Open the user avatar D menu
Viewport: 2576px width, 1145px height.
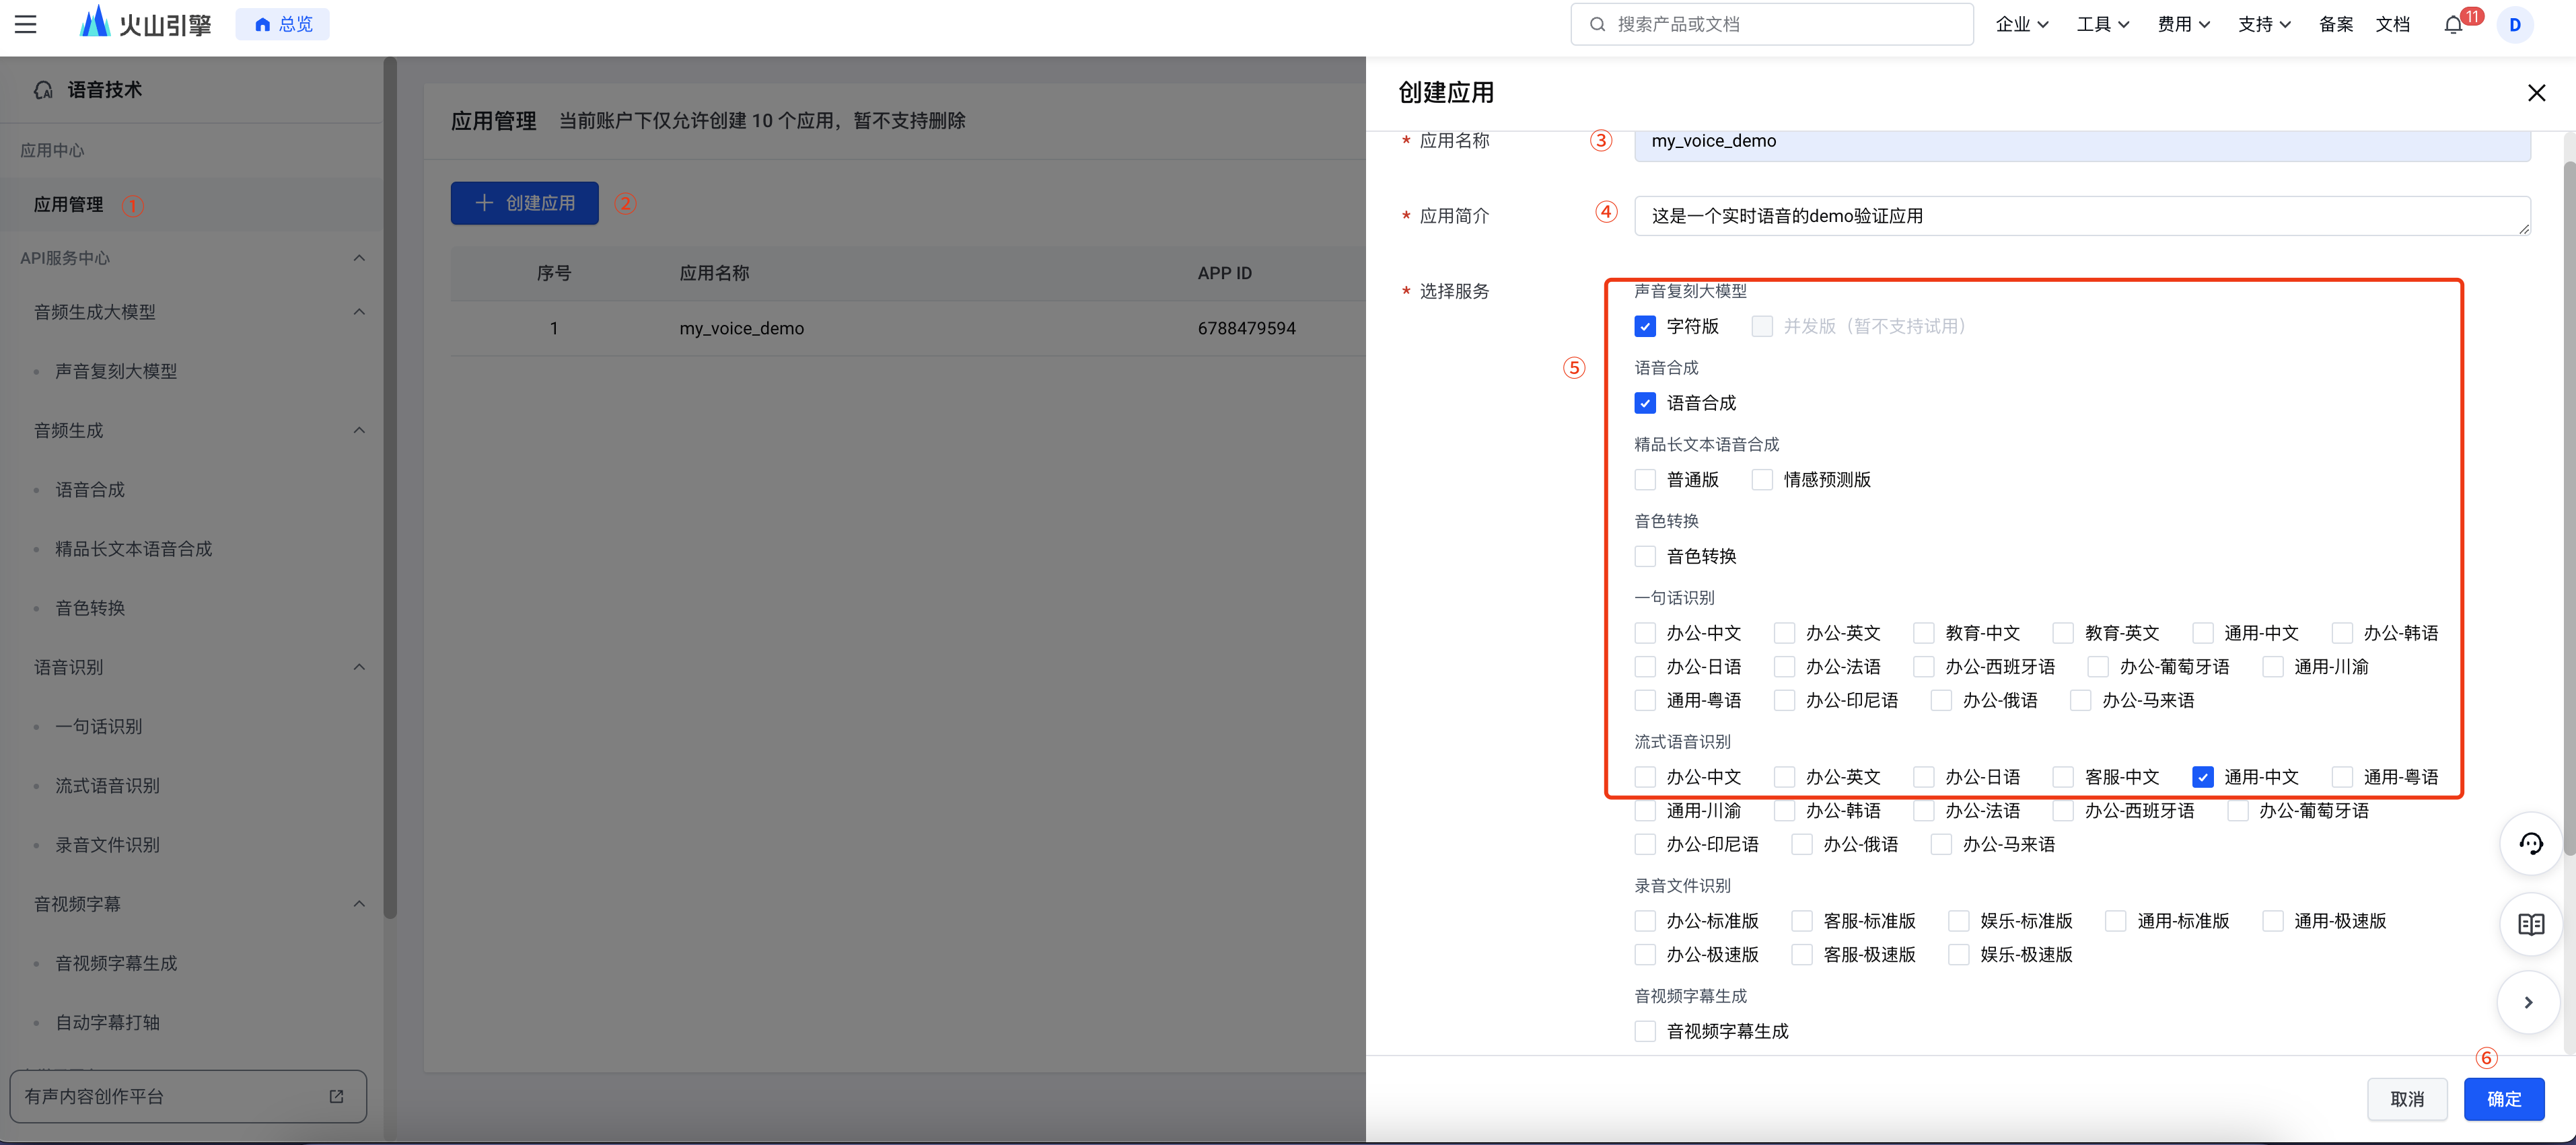[2514, 25]
